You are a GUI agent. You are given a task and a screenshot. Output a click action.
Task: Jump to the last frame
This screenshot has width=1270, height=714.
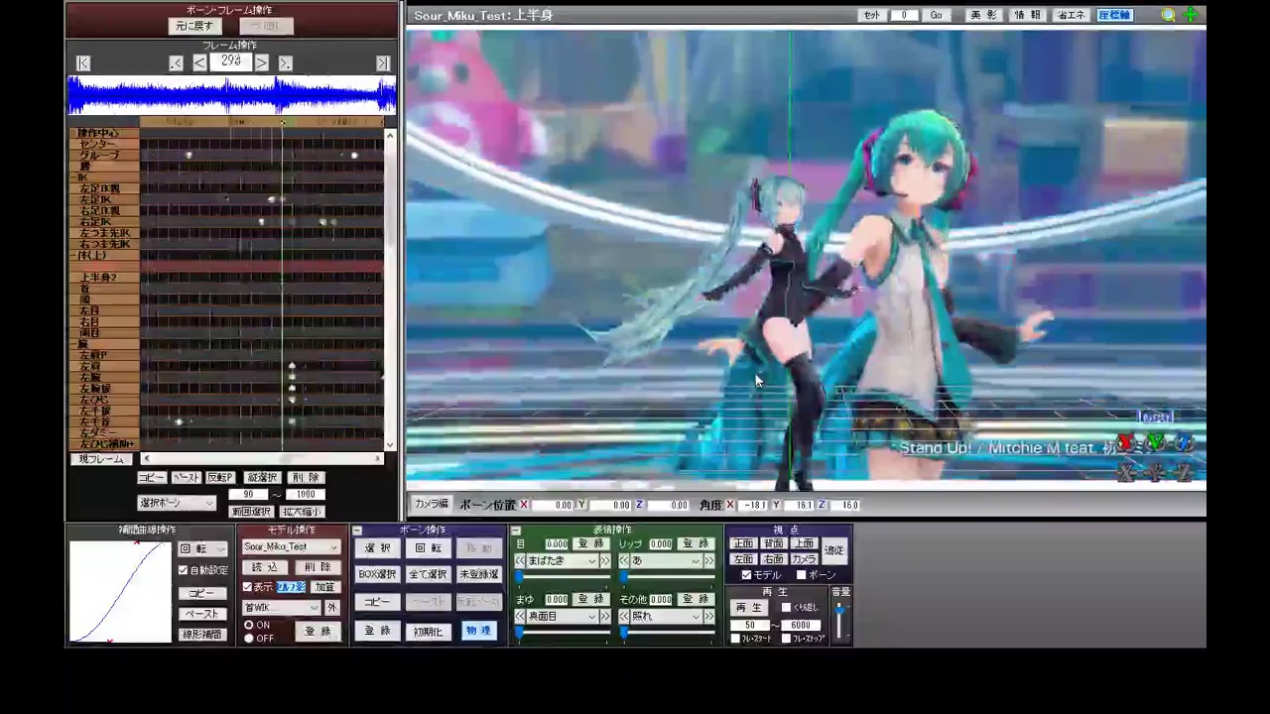click(x=383, y=63)
